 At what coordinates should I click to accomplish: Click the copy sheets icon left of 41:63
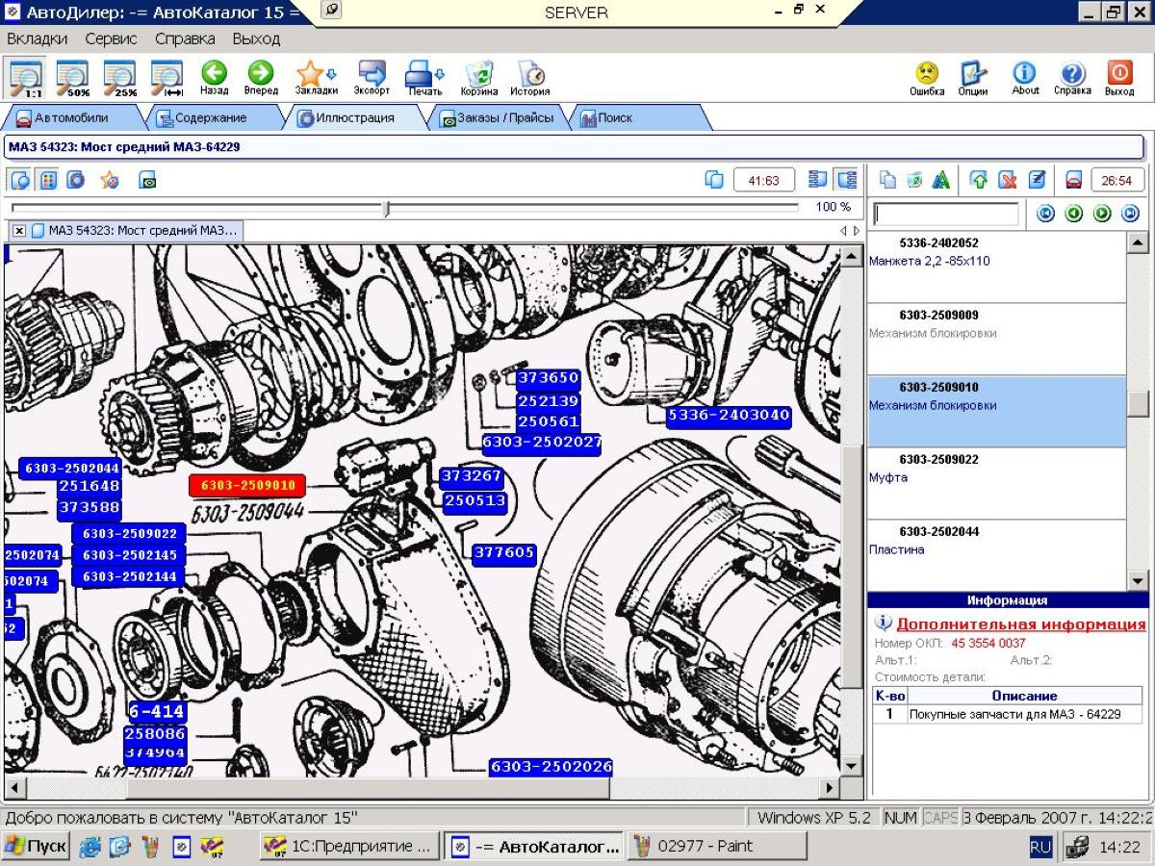[714, 180]
